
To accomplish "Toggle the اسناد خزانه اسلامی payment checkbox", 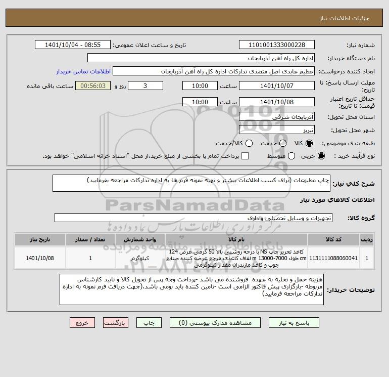I will tap(245, 156).
